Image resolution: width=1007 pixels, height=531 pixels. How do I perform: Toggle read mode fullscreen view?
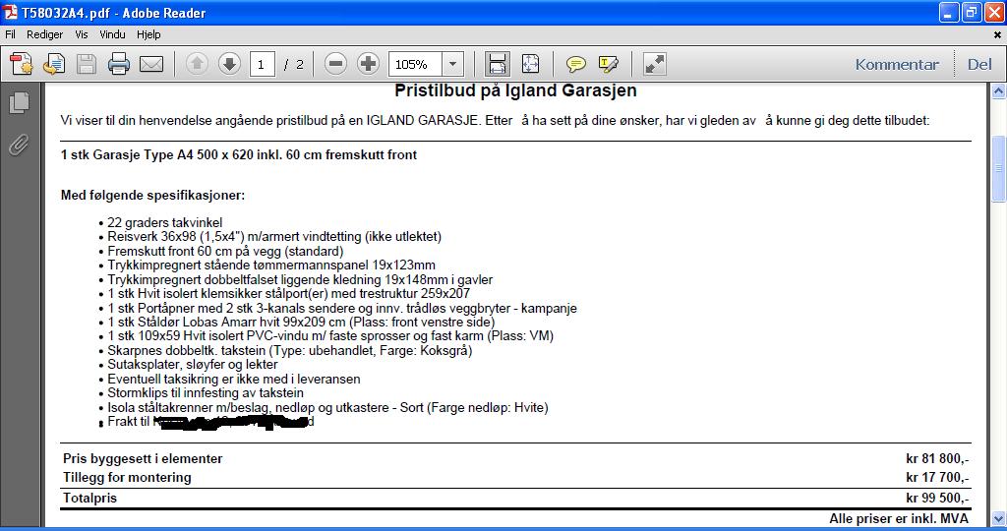pos(655,65)
